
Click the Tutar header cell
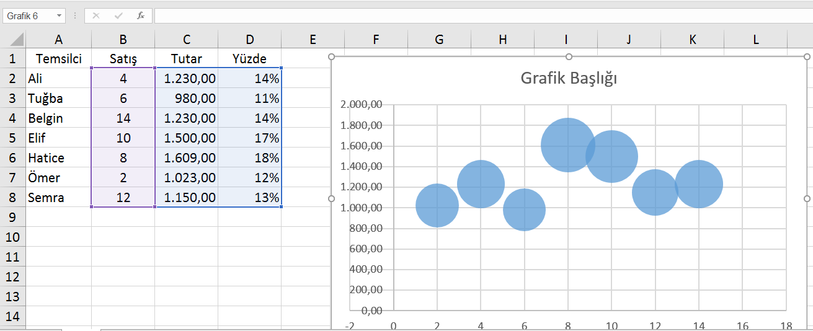click(187, 59)
